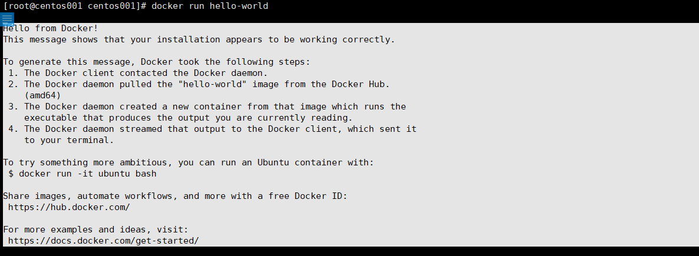
Task: Click 'executable that produces the output' line
Action: [x=189, y=118]
